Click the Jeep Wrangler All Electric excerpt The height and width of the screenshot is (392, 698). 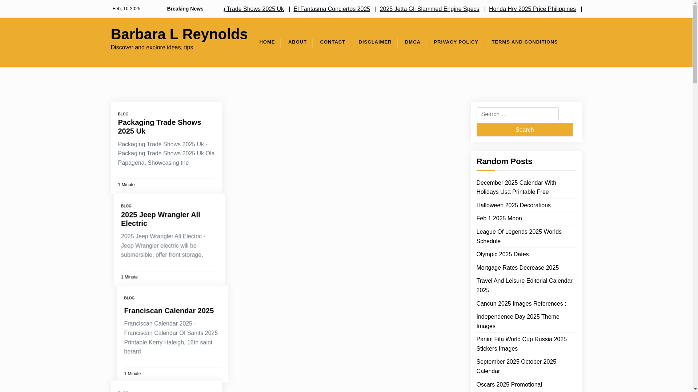(x=163, y=246)
